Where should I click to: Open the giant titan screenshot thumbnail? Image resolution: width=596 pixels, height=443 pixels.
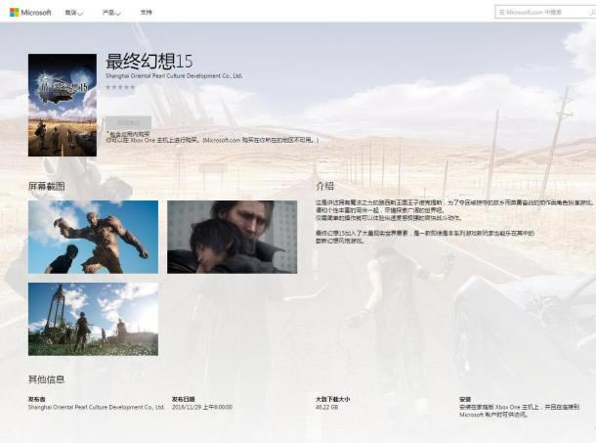(x=93, y=237)
